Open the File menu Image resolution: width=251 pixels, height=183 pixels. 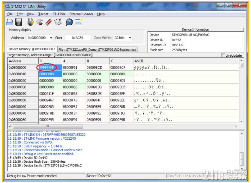pyautogui.click(x=10, y=14)
